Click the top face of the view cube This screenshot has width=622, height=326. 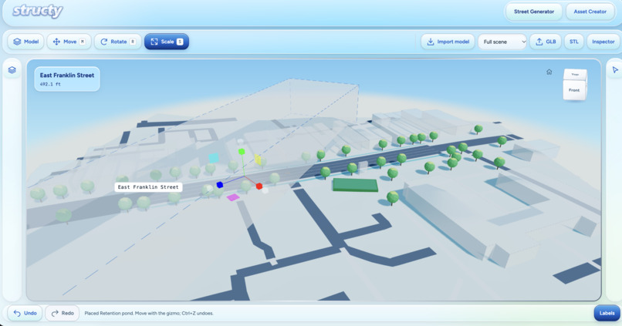[575, 75]
